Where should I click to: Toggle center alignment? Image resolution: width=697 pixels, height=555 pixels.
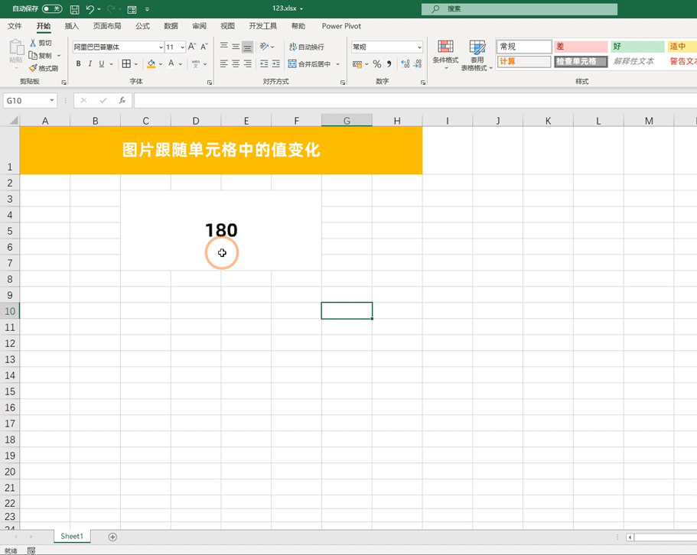coord(234,62)
